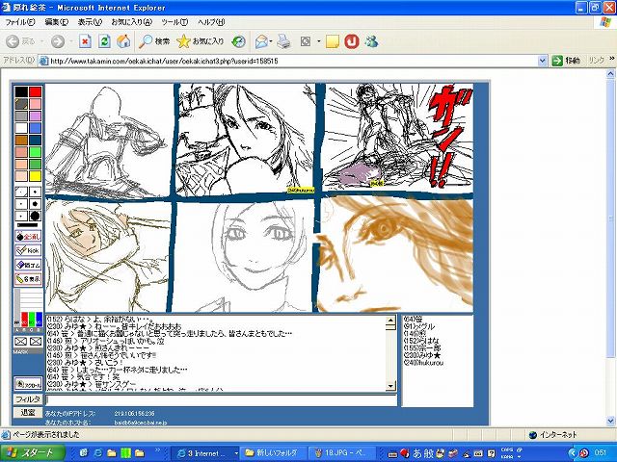Toggle the 名表示 name display button

coord(28,278)
